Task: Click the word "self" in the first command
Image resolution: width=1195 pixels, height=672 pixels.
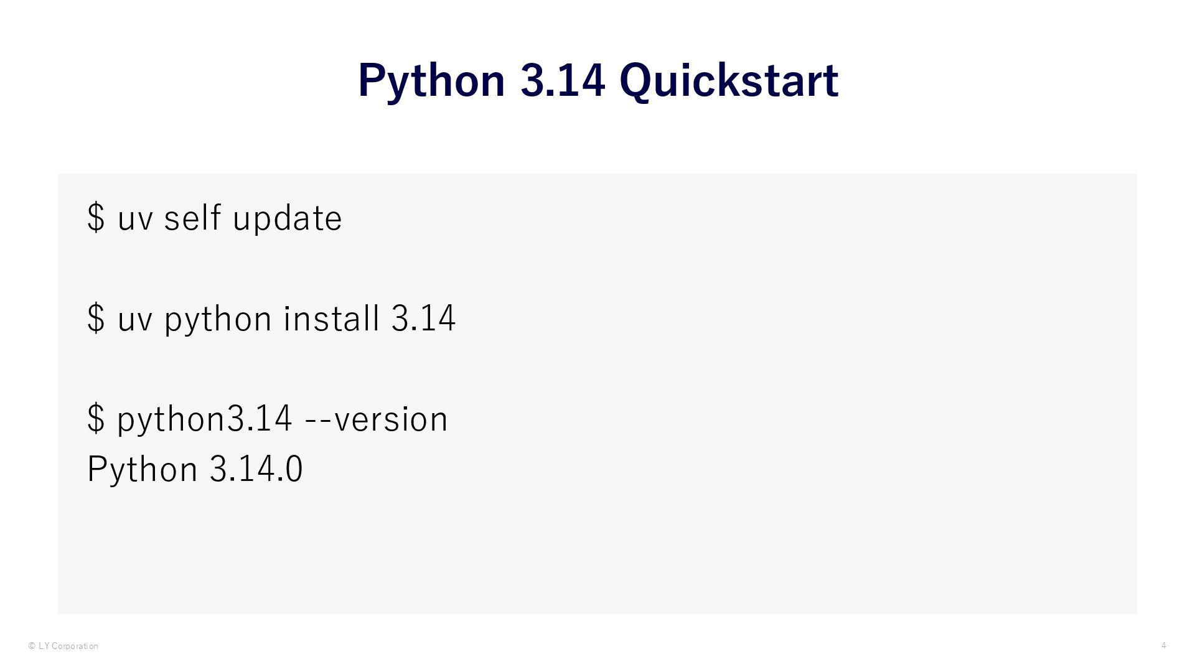Action: click(192, 218)
